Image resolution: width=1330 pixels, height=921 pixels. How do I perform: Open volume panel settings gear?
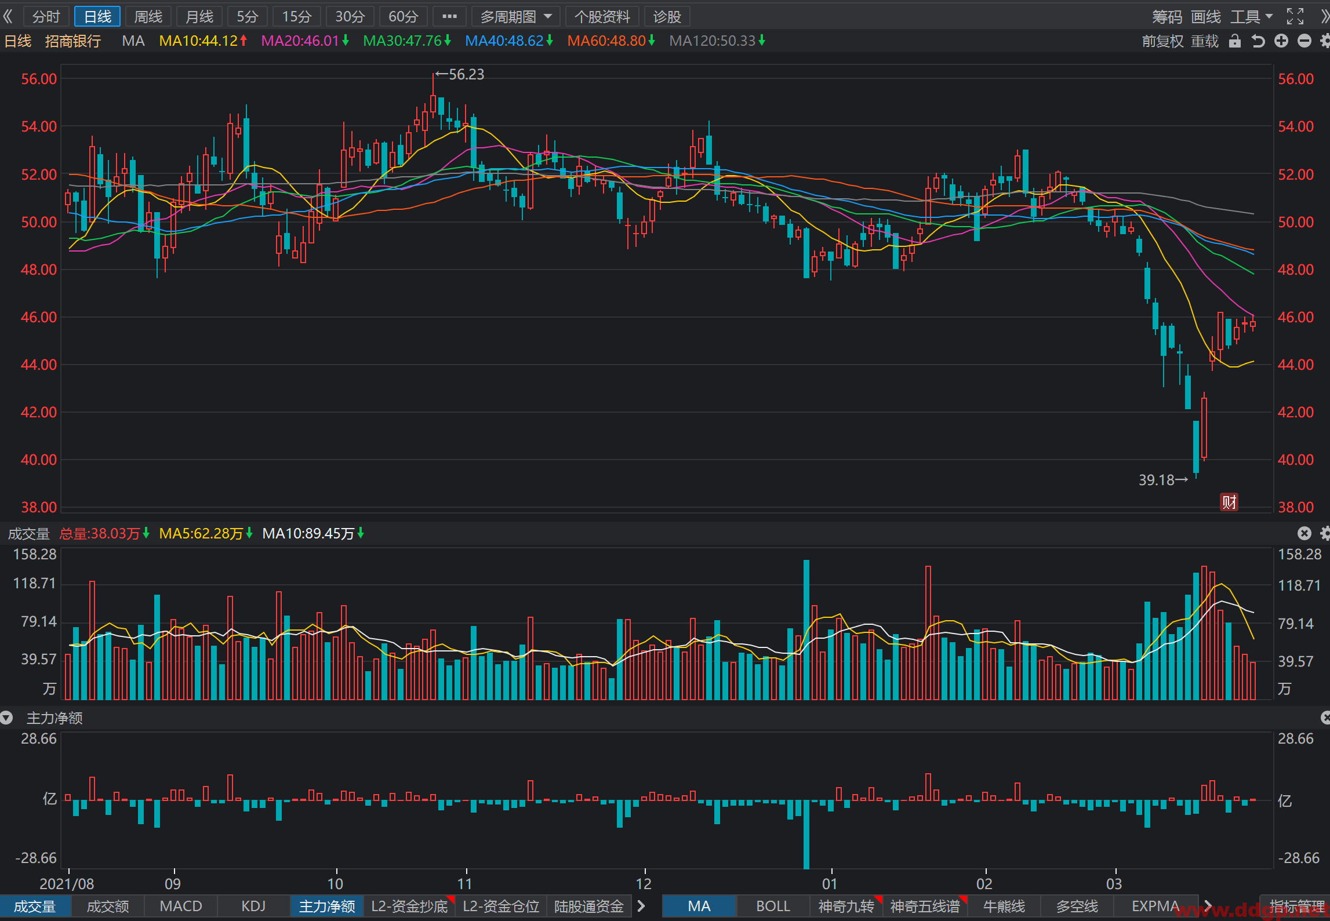tap(1325, 533)
